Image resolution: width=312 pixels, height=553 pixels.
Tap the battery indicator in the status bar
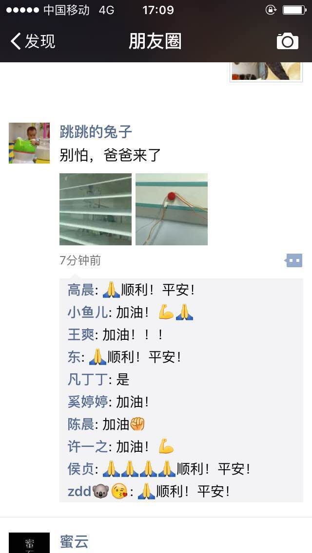tap(294, 10)
